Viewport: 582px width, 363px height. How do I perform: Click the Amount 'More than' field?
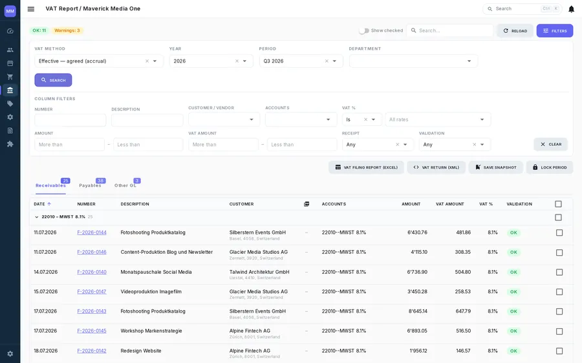(69, 145)
